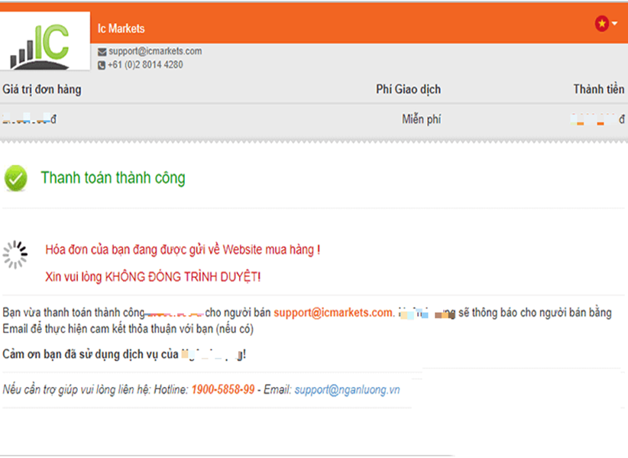Click the orange support@icmarkets.com seller link
The height and width of the screenshot is (458, 628).
pos(334,312)
